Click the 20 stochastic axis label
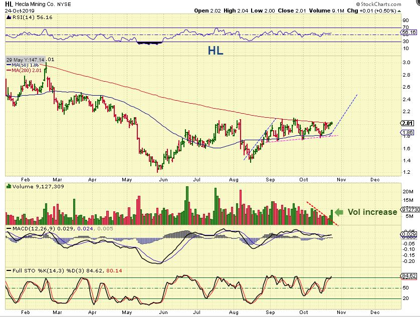 [x=406, y=298]
